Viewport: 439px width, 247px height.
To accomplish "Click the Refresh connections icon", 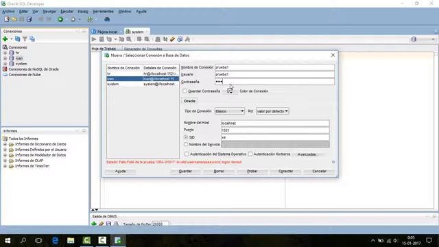I will [x=18, y=39].
